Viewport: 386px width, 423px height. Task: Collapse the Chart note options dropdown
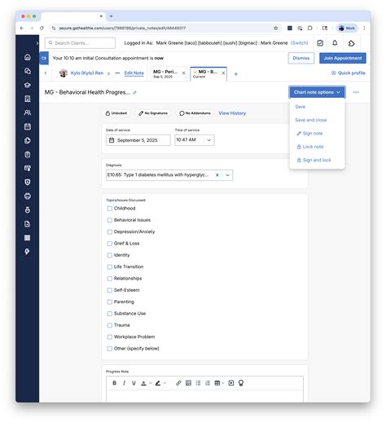click(x=317, y=92)
